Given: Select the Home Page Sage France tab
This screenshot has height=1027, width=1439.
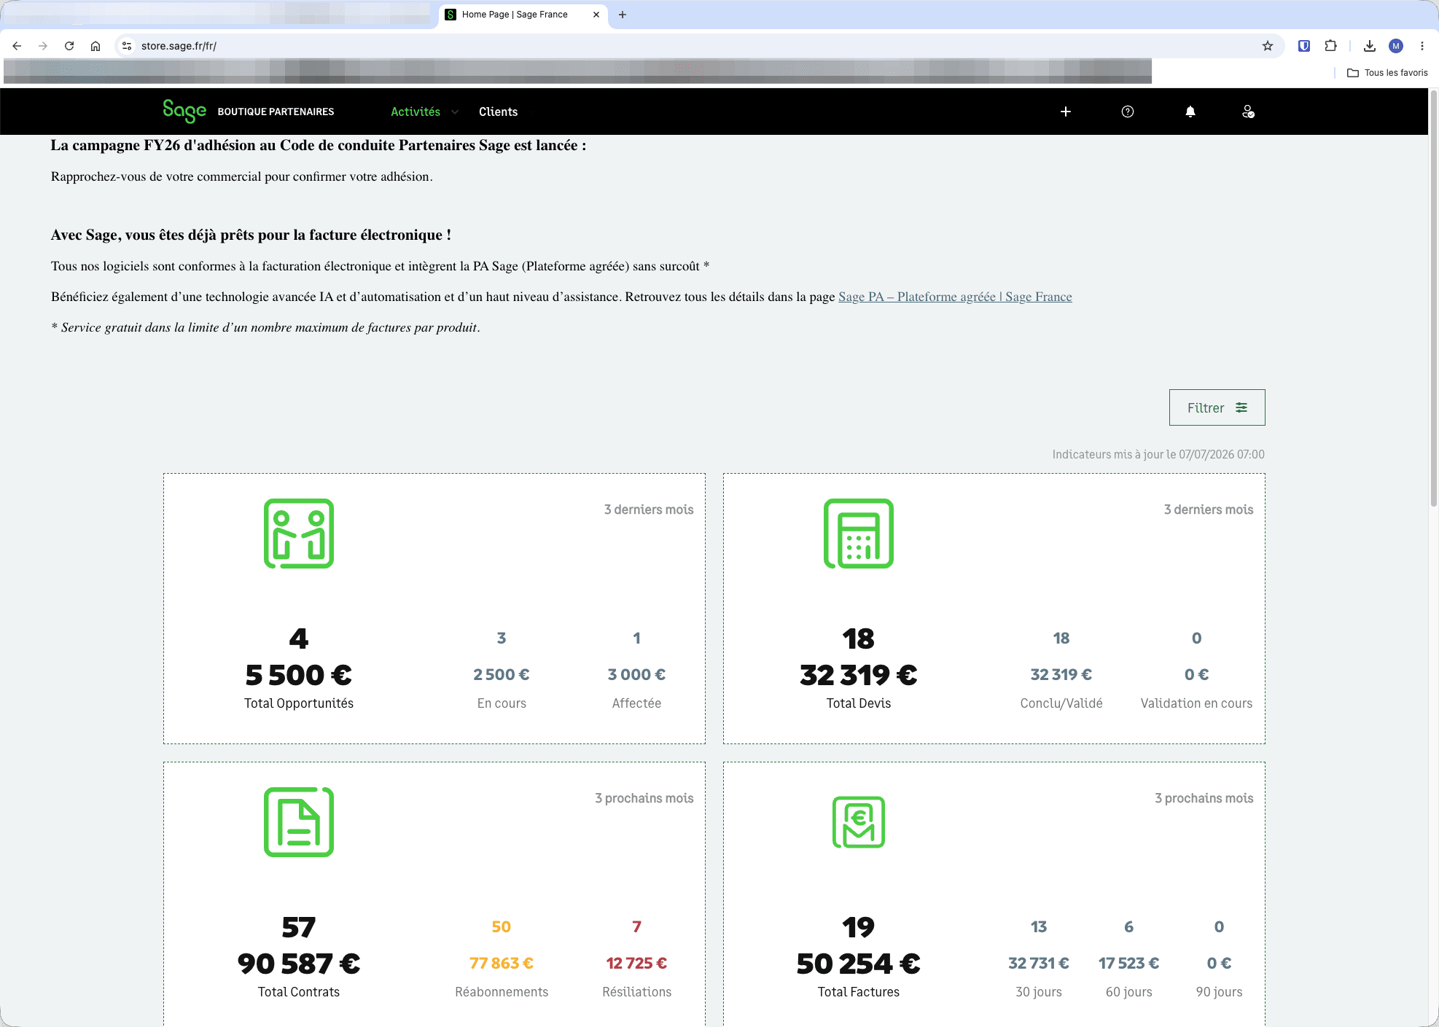Looking at the screenshot, I should [x=523, y=15].
